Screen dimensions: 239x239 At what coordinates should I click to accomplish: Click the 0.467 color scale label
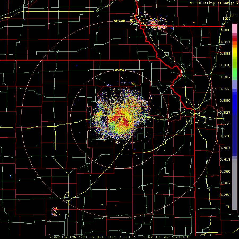point(225,148)
